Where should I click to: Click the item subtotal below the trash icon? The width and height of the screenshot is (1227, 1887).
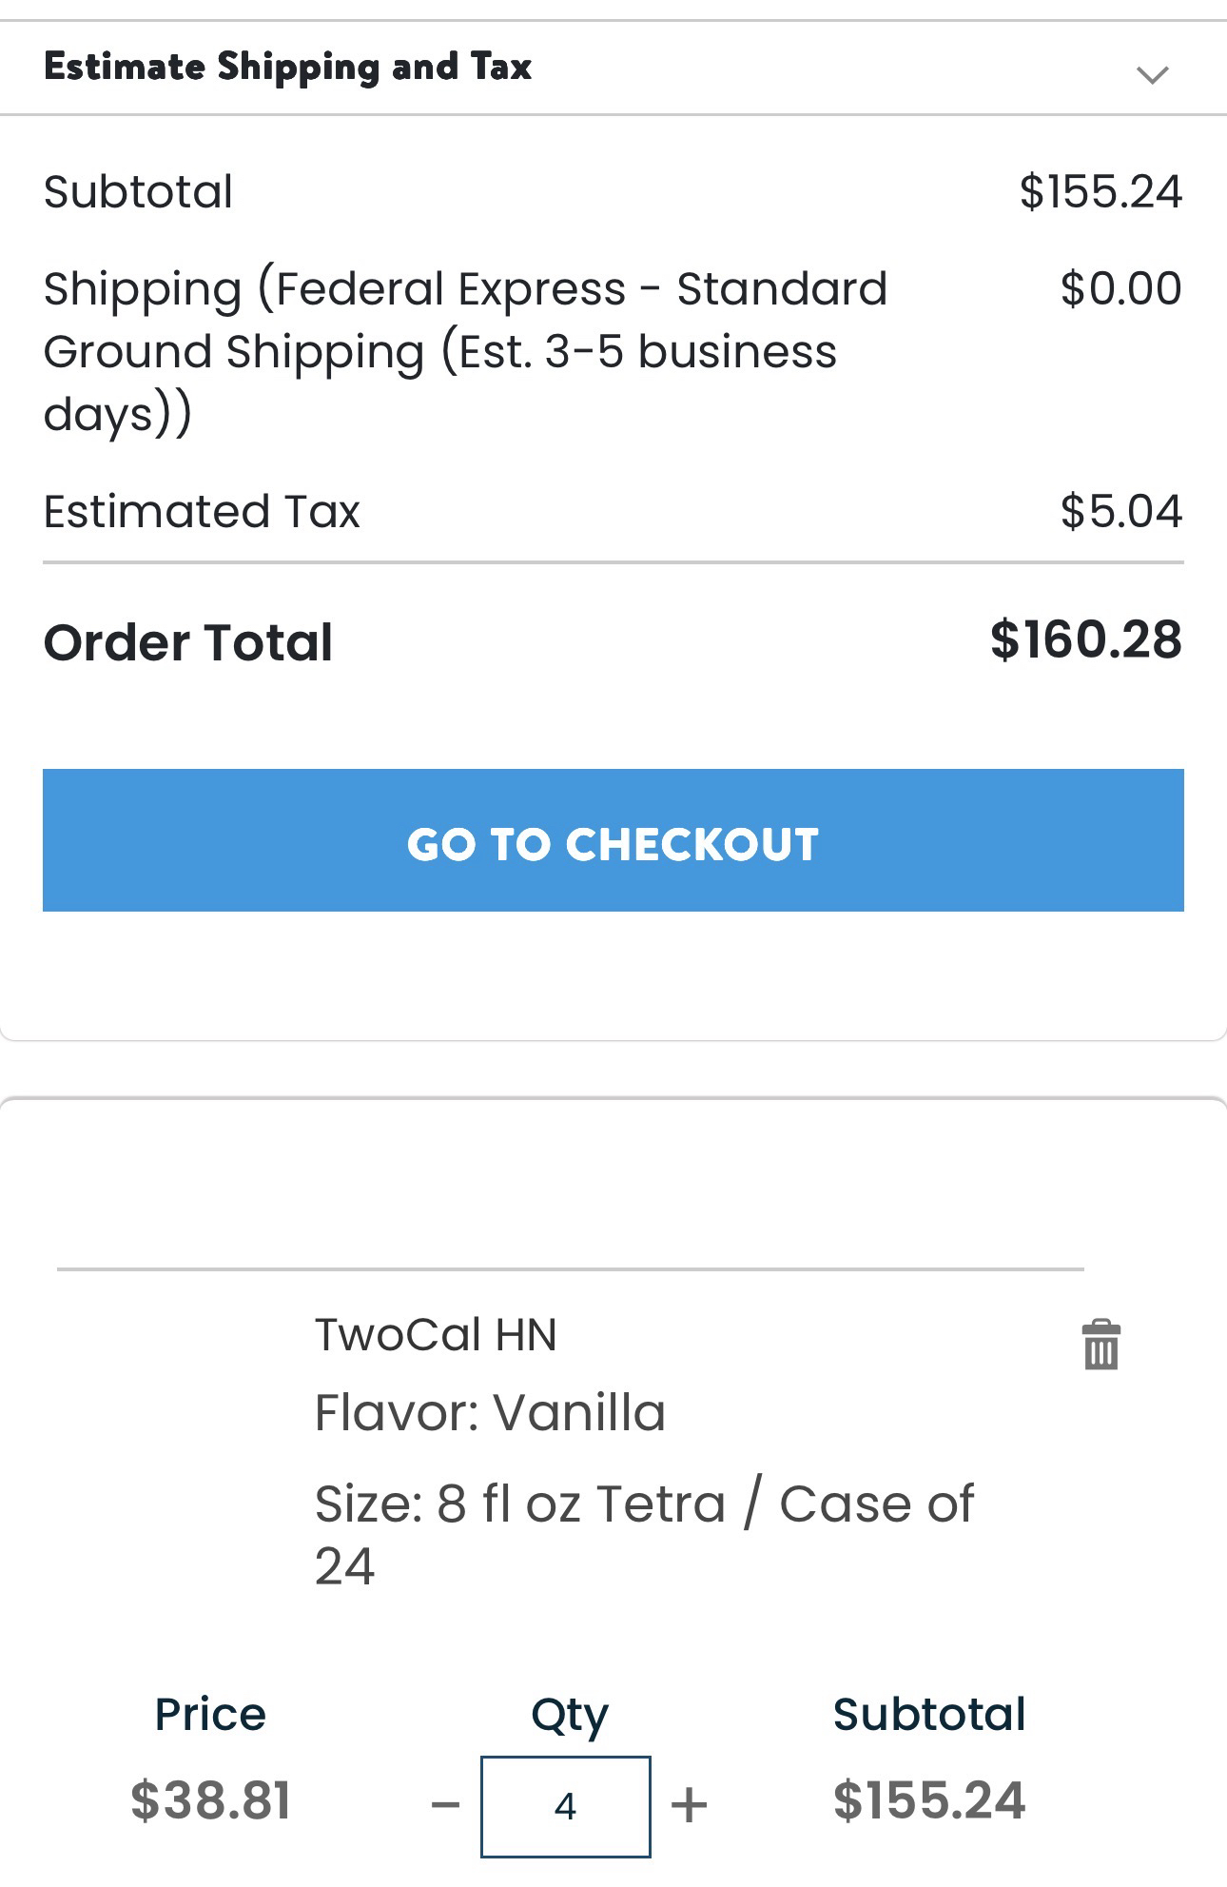coord(929,1800)
